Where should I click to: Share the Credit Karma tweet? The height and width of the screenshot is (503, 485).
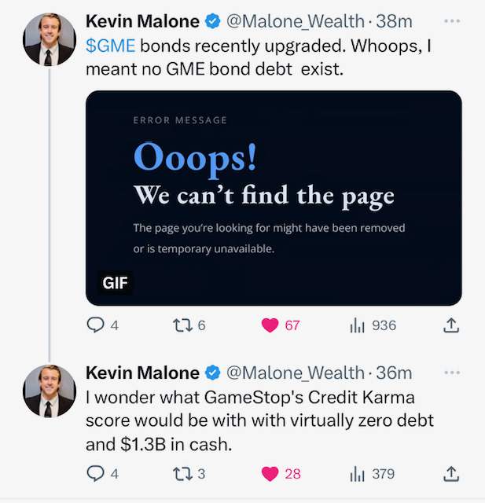451,473
